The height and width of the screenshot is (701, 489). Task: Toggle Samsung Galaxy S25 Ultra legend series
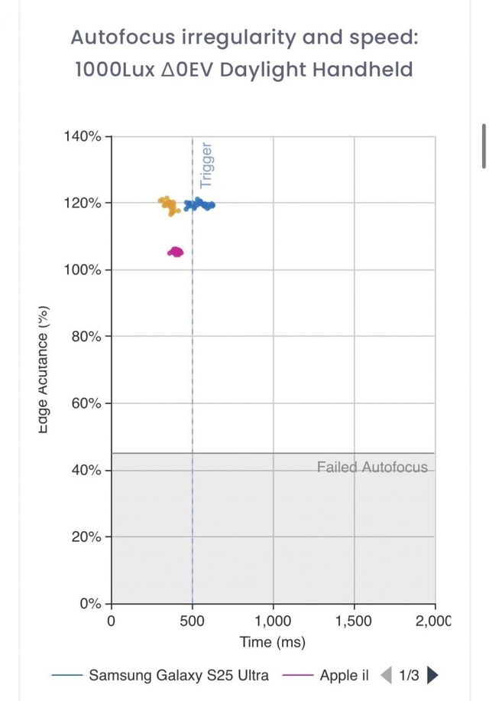pyautogui.click(x=178, y=676)
